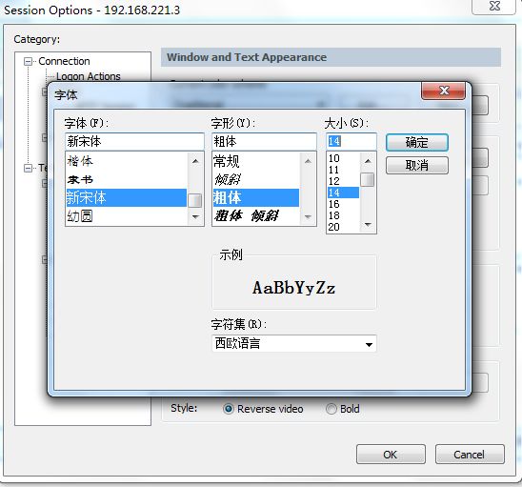The image size is (522, 487).
Task: Choose 楷体 in the font list
Action: pos(126,161)
